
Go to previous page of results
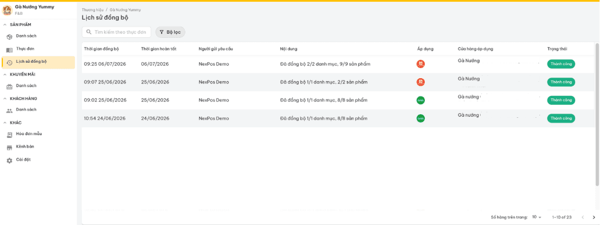583,217
